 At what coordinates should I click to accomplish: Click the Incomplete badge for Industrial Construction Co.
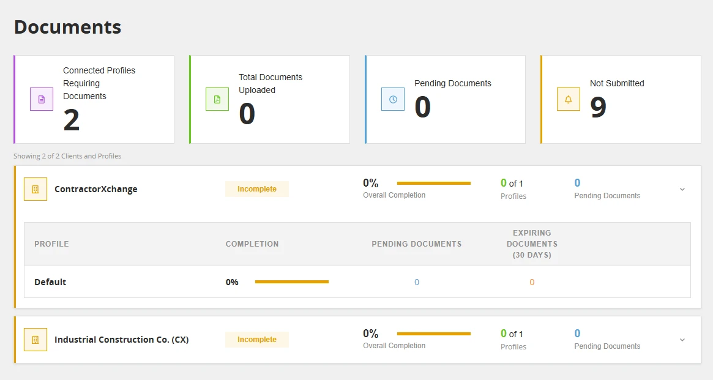coord(257,340)
